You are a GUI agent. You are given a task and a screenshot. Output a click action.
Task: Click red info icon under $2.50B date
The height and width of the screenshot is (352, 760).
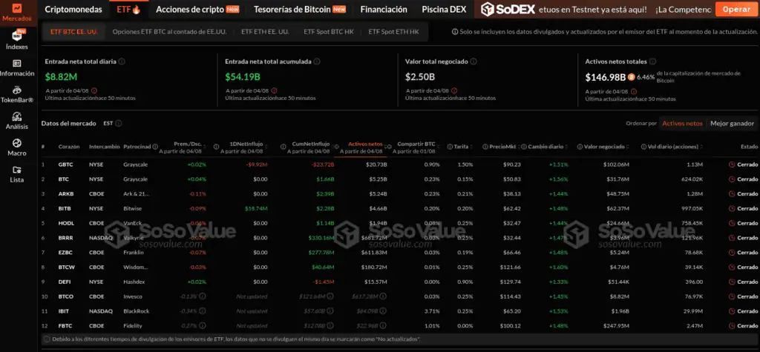(x=454, y=90)
